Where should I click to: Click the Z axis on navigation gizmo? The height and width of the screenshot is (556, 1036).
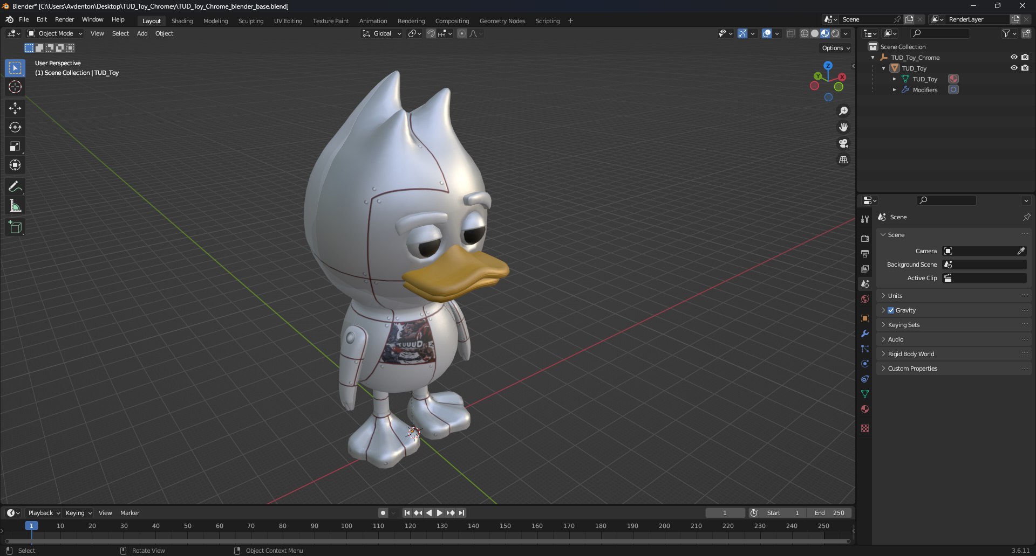point(828,65)
